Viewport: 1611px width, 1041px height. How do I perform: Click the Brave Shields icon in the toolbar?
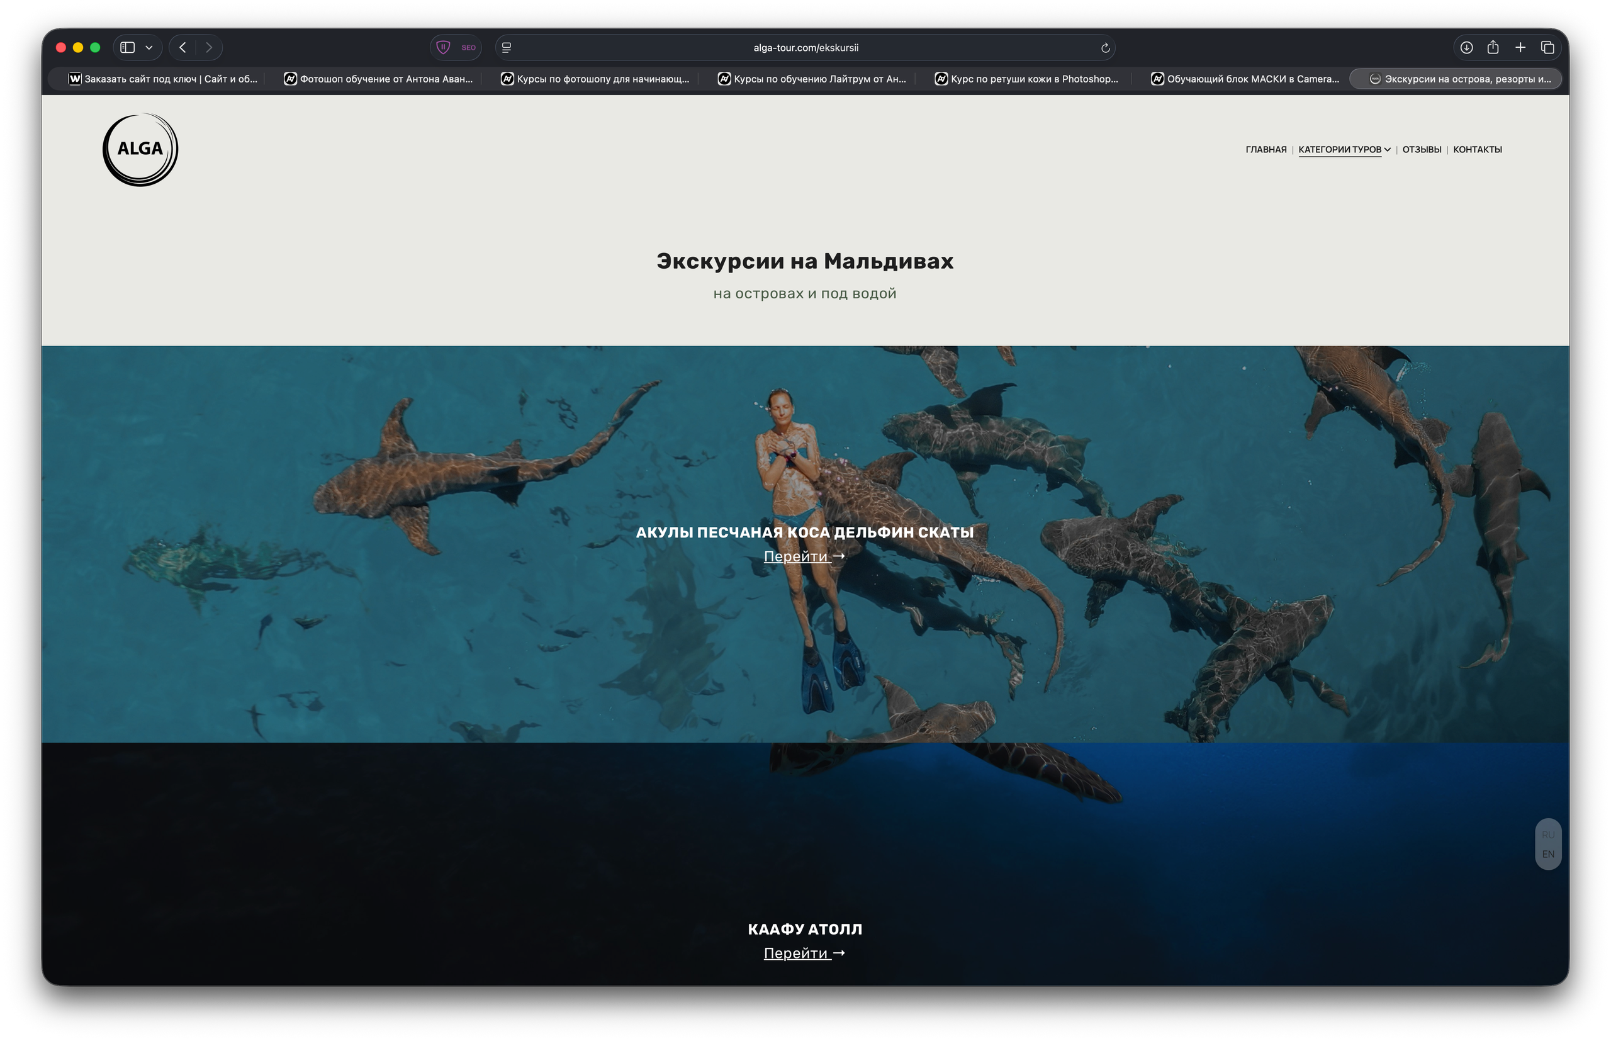443,47
